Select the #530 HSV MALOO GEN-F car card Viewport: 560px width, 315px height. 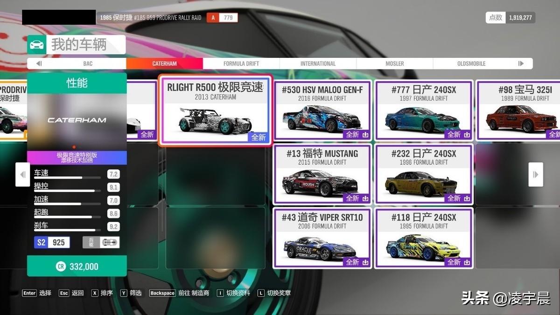coord(322,110)
